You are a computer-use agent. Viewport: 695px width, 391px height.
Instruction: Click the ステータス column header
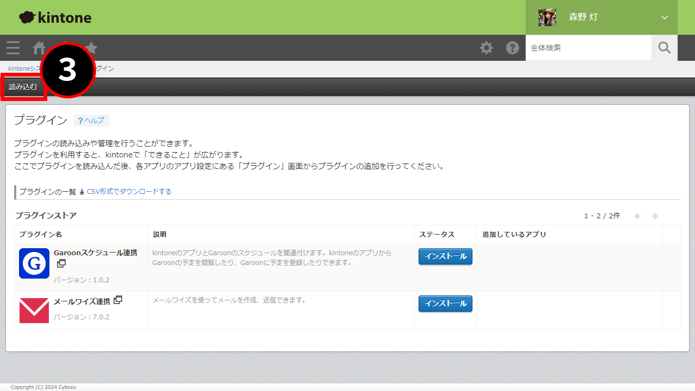click(x=437, y=235)
